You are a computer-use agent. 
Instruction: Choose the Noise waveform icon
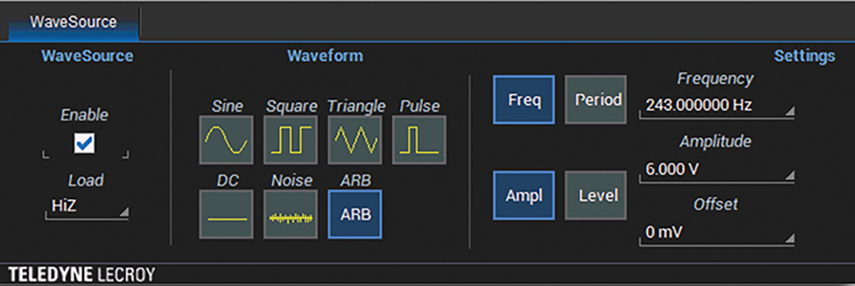click(x=290, y=214)
